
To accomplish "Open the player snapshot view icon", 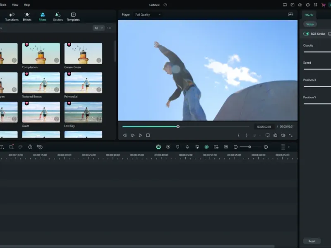I will pyautogui.click(x=291, y=14).
